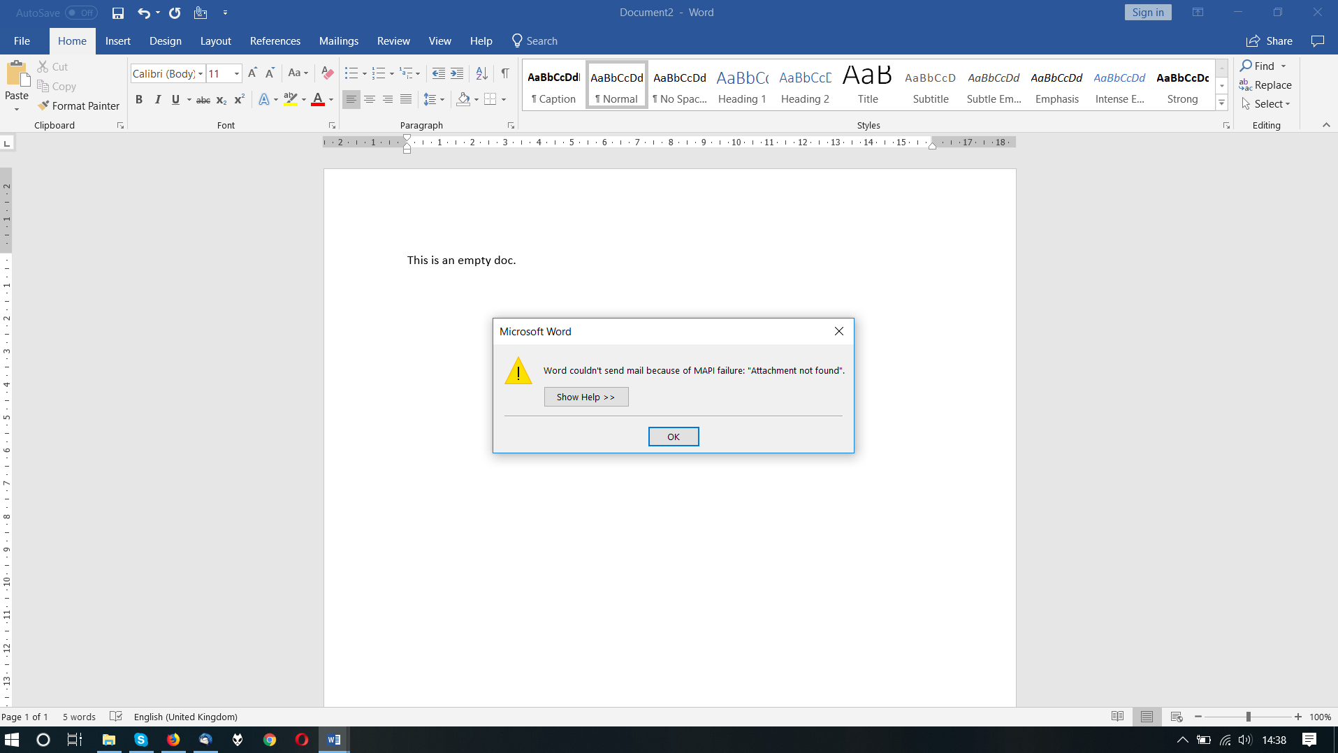
Task: Open the File tab
Action: point(22,41)
